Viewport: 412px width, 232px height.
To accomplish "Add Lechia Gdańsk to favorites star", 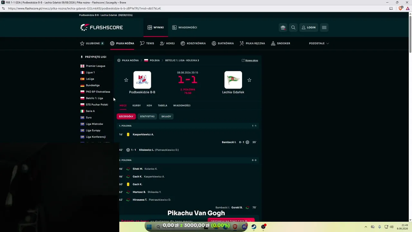I will point(249,80).
